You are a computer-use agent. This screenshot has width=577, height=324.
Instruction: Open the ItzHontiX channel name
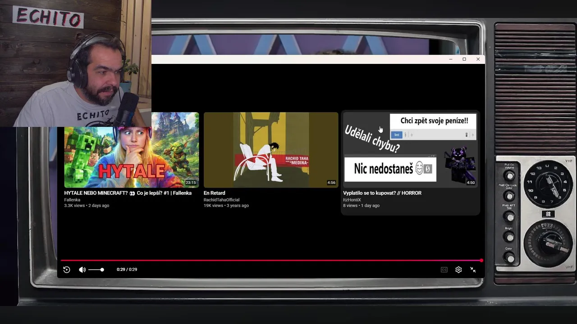coord(352,200)
